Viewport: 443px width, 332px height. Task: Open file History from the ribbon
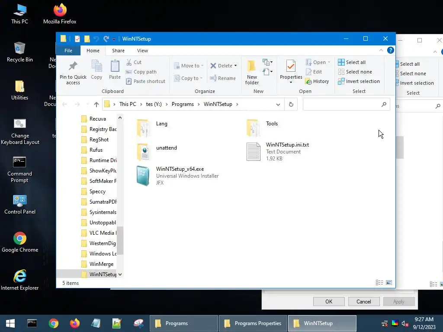pyautogui.click(x=317, y=81)
